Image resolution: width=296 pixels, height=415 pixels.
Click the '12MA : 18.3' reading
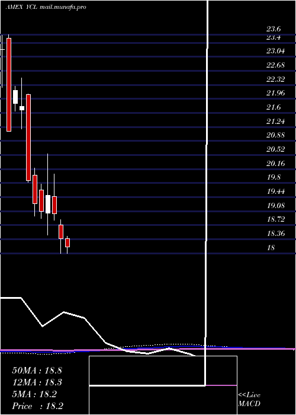click(37, 382)
